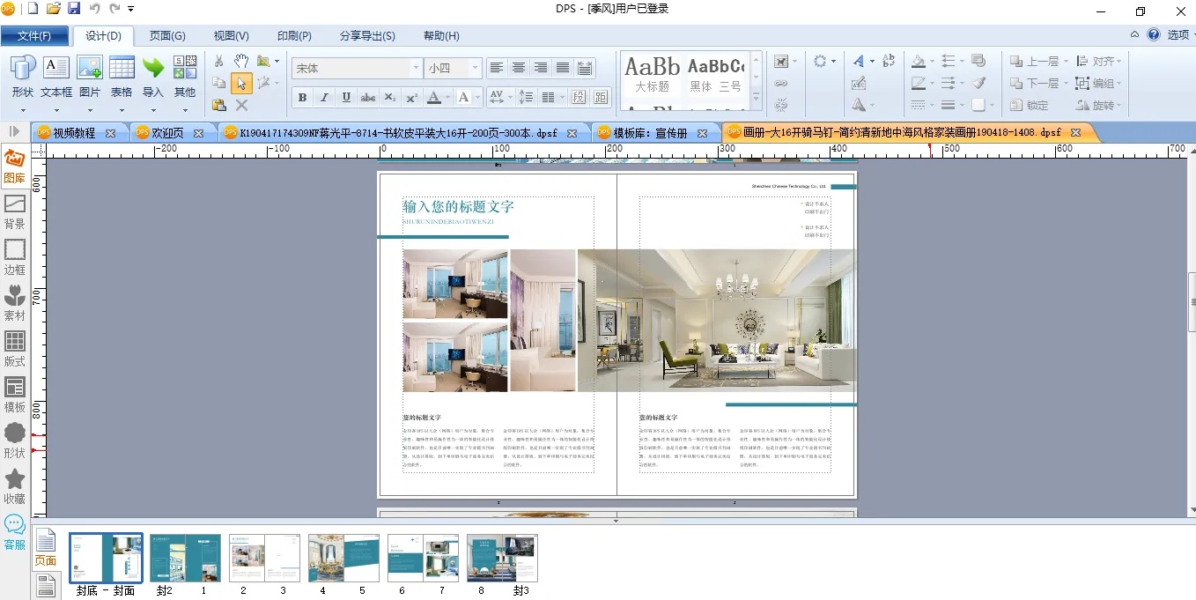
Task: Toggle bold text formatting
Action: click(302, 97)
